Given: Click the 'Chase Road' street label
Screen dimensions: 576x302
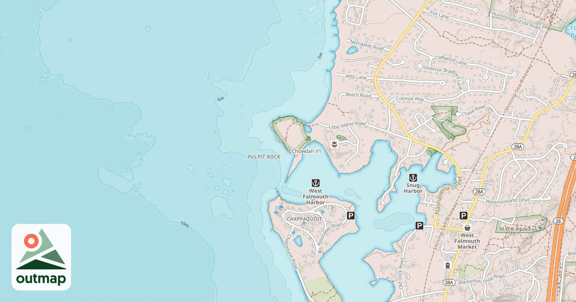Looking at the screenshot, I should point(474,110).
